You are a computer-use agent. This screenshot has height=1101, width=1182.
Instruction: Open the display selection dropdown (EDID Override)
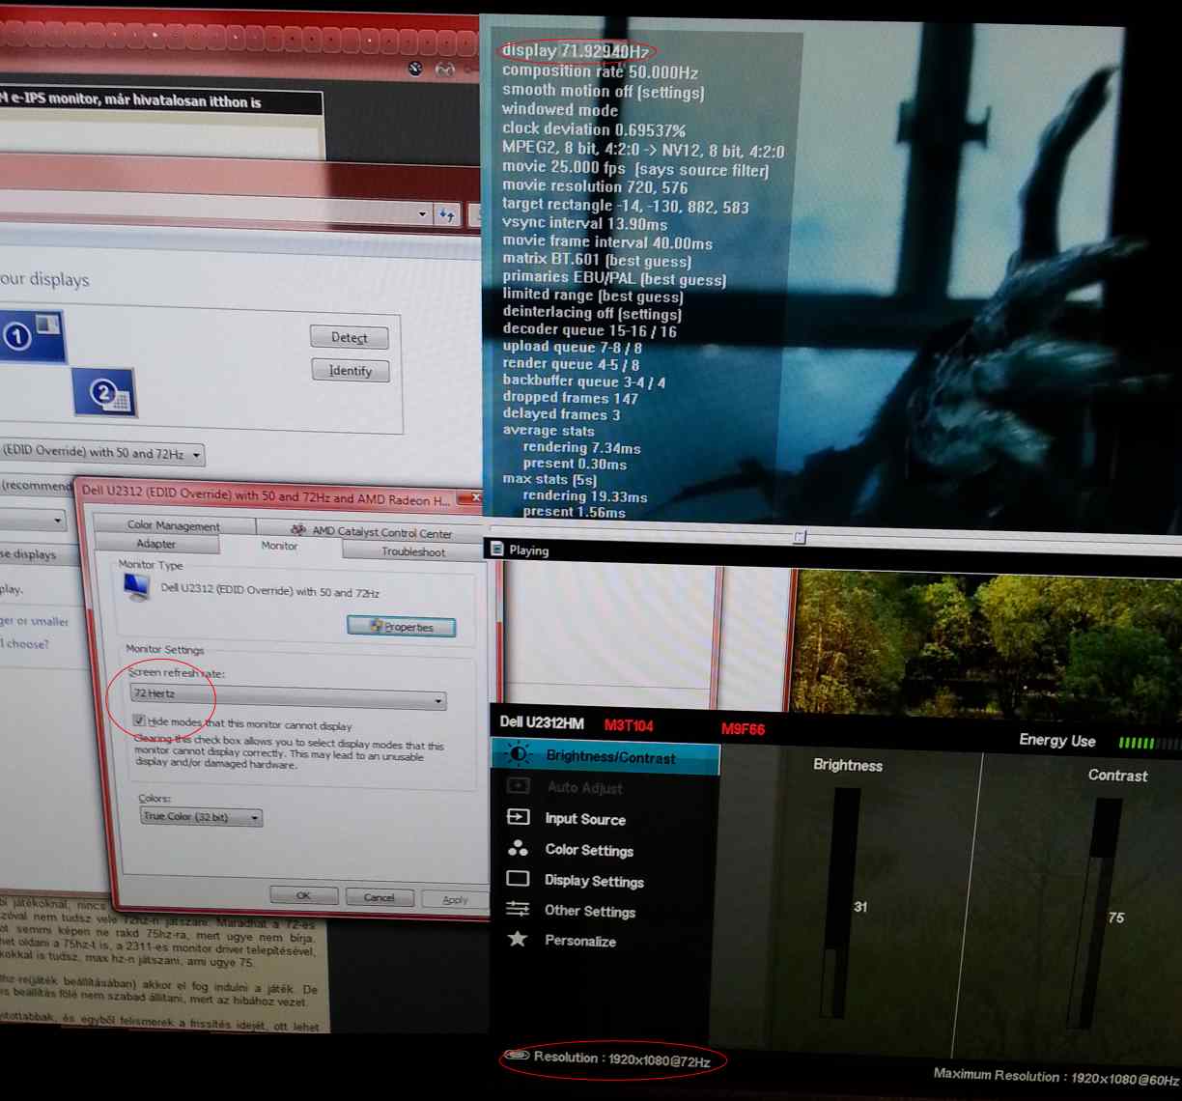[102, 453]
